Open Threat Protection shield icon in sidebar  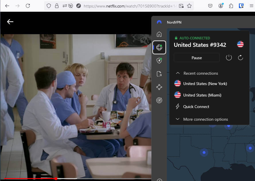pyautogui.click(x=159, y=61)
